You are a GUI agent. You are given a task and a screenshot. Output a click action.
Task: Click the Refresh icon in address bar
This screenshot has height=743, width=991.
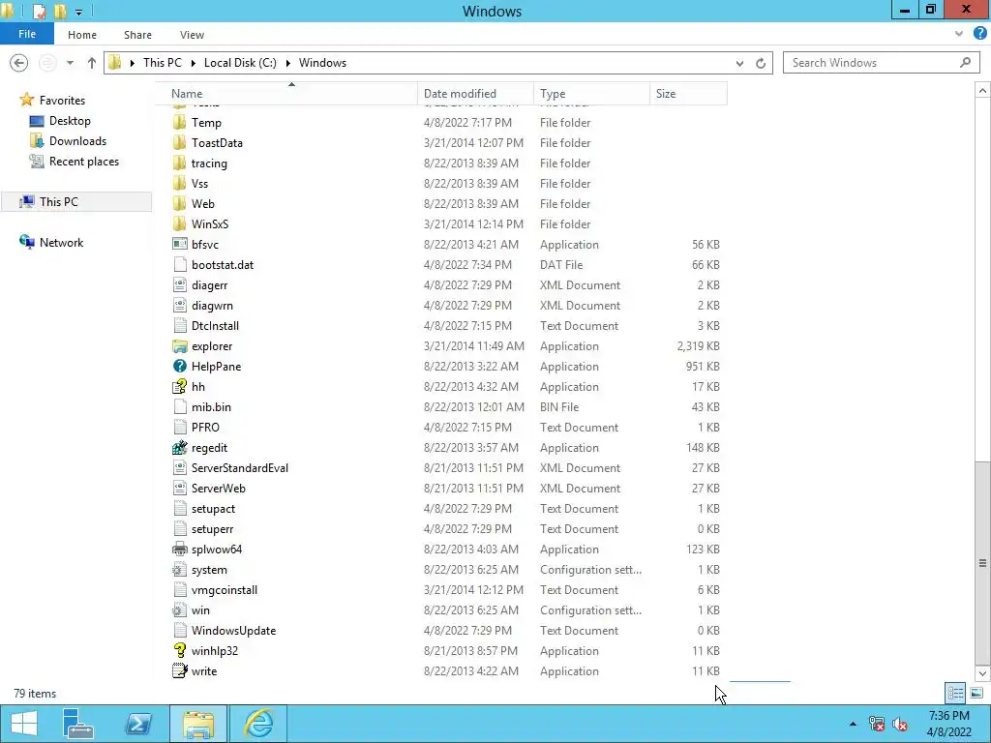point(761,63)
